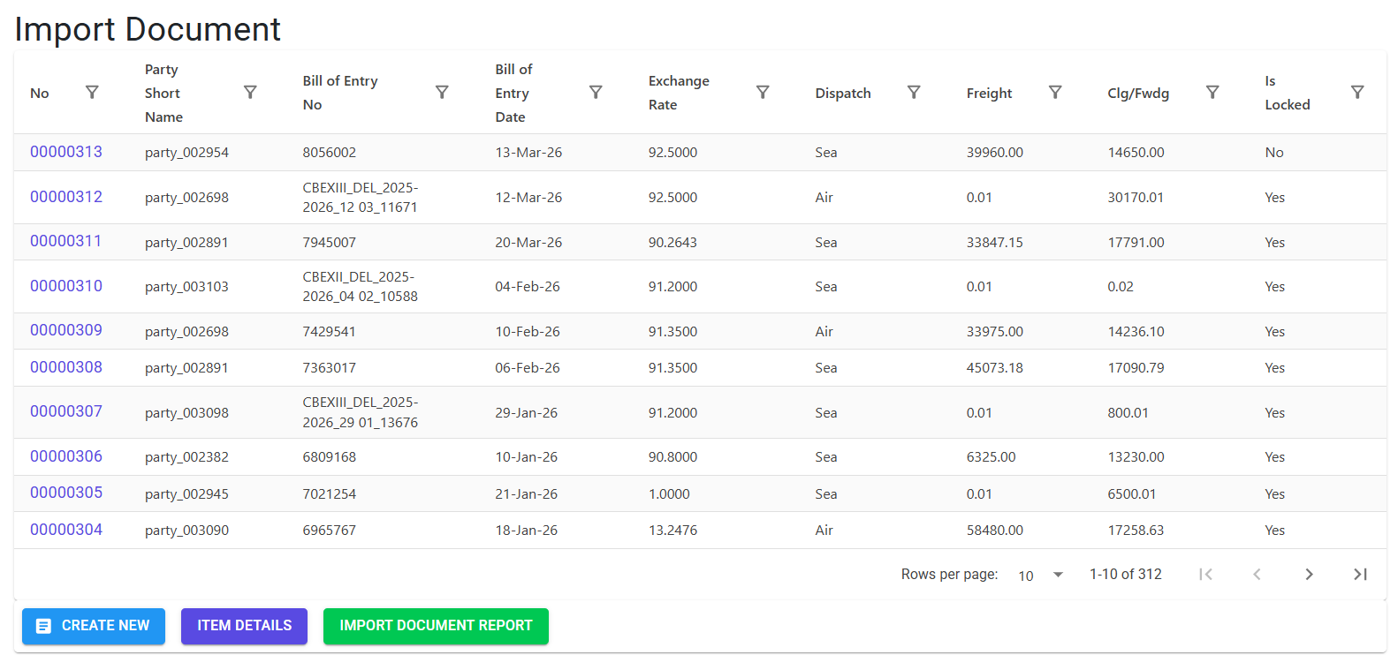
Task: Select freight value 33975.00
Action: coord(995,332)
